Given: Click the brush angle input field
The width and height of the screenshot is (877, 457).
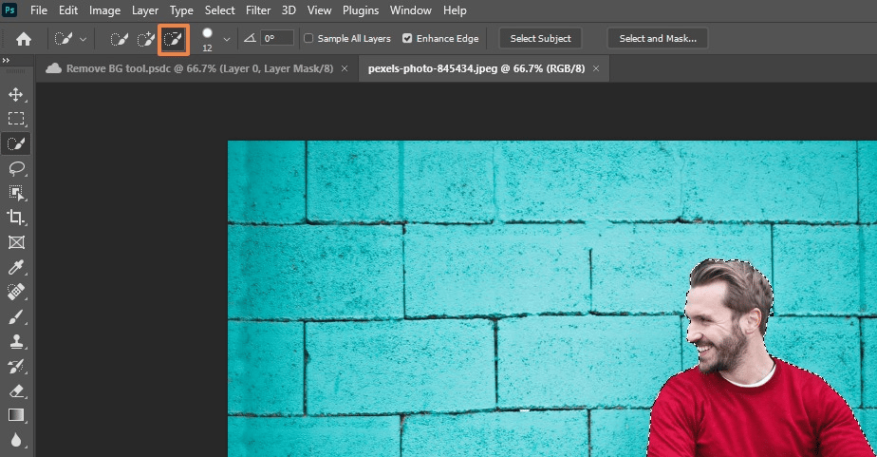Looking at the screenshot, I should [277, 39].
